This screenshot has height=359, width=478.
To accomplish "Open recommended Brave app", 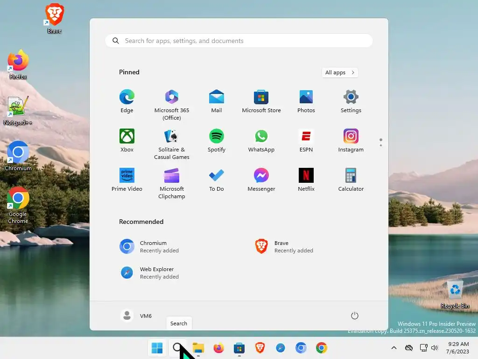I will (284, 247).
